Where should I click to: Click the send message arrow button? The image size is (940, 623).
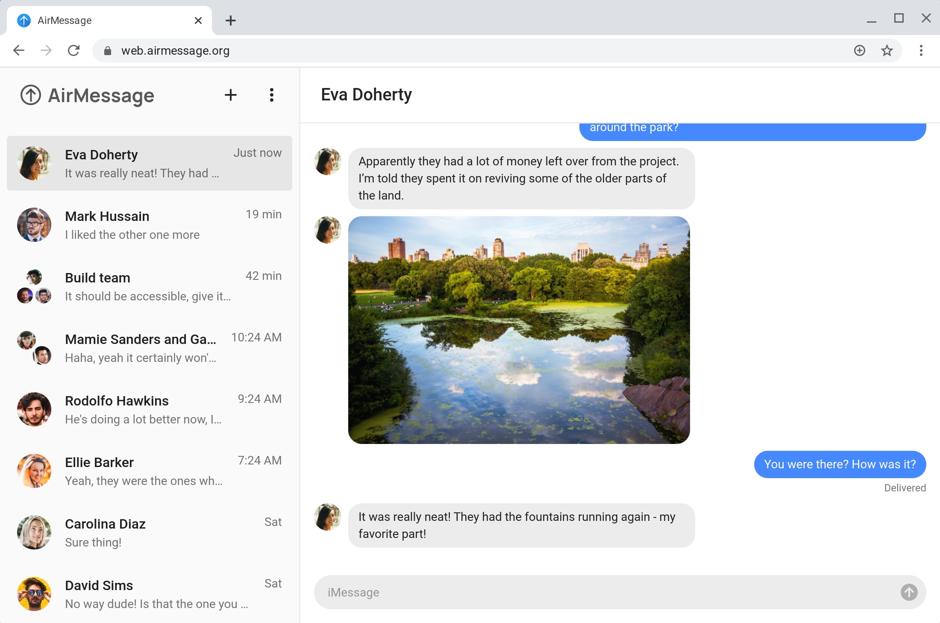click(x=909, y=592)
